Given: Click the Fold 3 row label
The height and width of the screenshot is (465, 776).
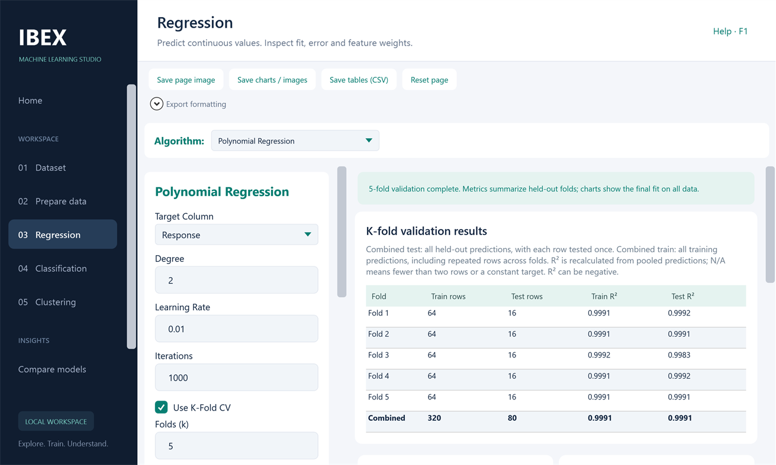Looking at the screenshot, I should [x=379, y=355].
